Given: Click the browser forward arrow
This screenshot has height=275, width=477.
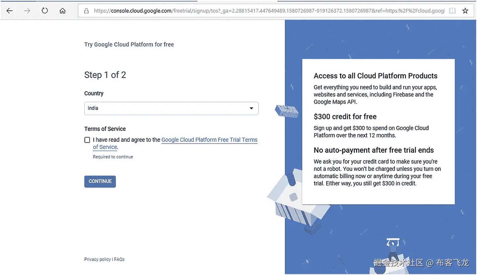Looking at the screenshot, I should [x=27, y=11].
